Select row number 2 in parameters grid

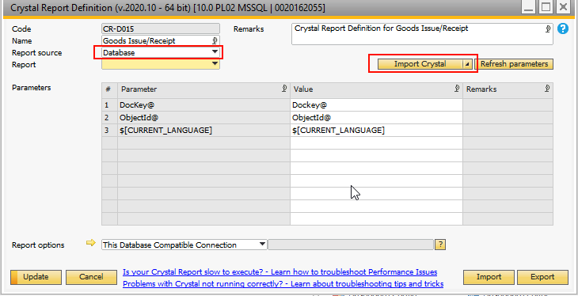pos(109,118)
